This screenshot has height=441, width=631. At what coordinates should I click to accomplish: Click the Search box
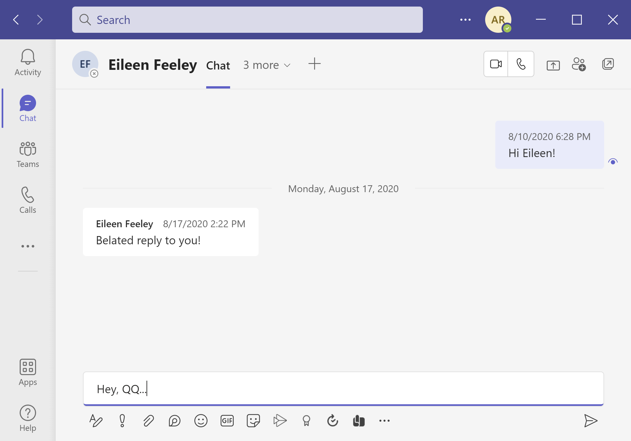(x=247, y=20)
